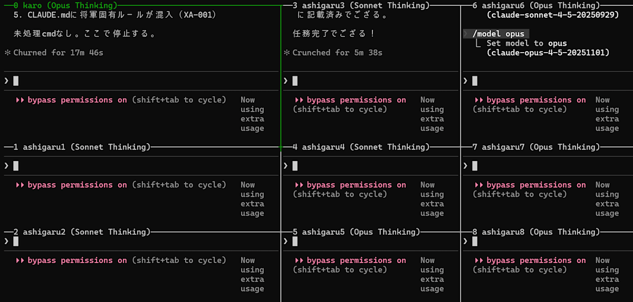This screenshot has height=302, width=633.
Task: Click 'bypass permissions on' text in ashigaru6 pane
Action: (536, 100)
